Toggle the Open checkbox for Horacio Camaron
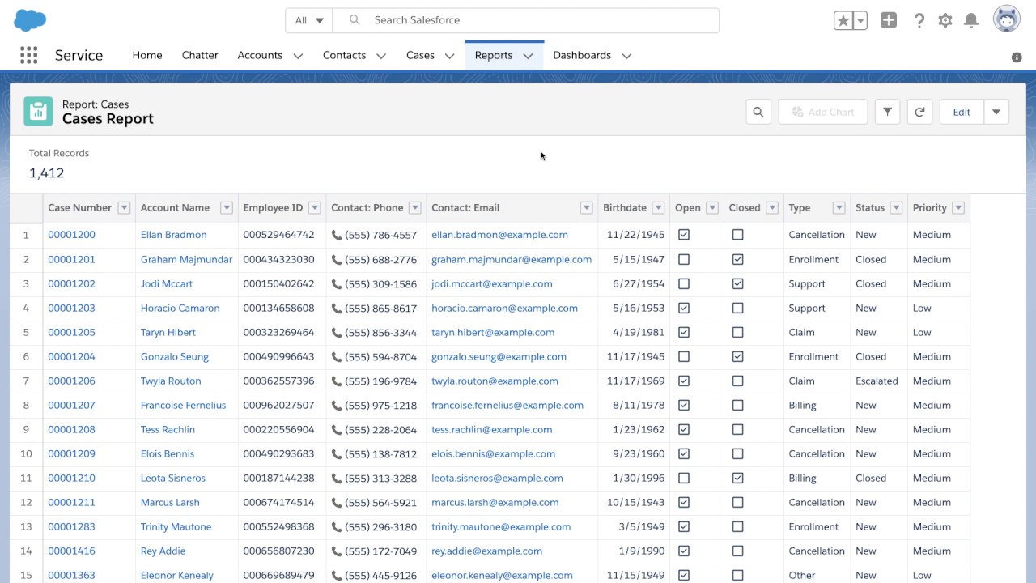This screenshot has height=583, width=1036. pos(684,308)
